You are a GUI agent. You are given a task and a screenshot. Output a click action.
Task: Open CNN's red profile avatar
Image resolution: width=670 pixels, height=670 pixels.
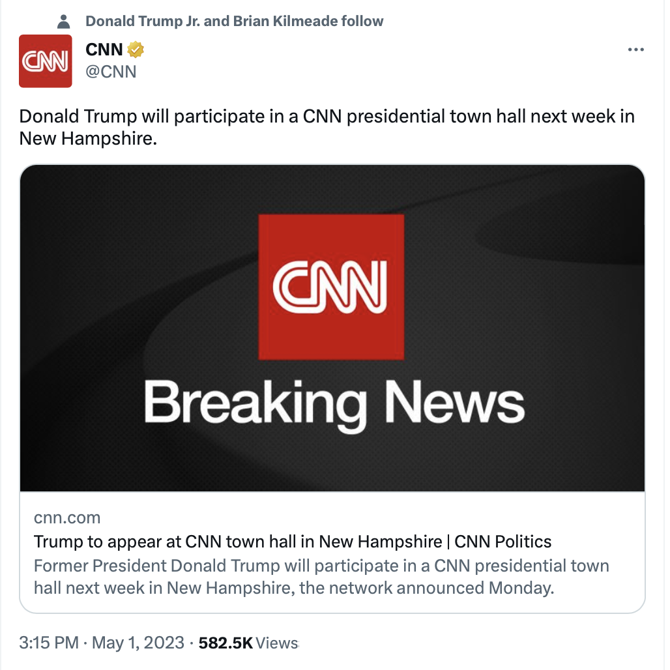click(x=45, y=61)
